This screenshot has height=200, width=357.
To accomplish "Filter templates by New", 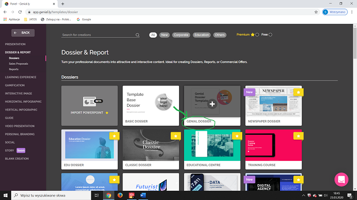I will click(164, 35).
